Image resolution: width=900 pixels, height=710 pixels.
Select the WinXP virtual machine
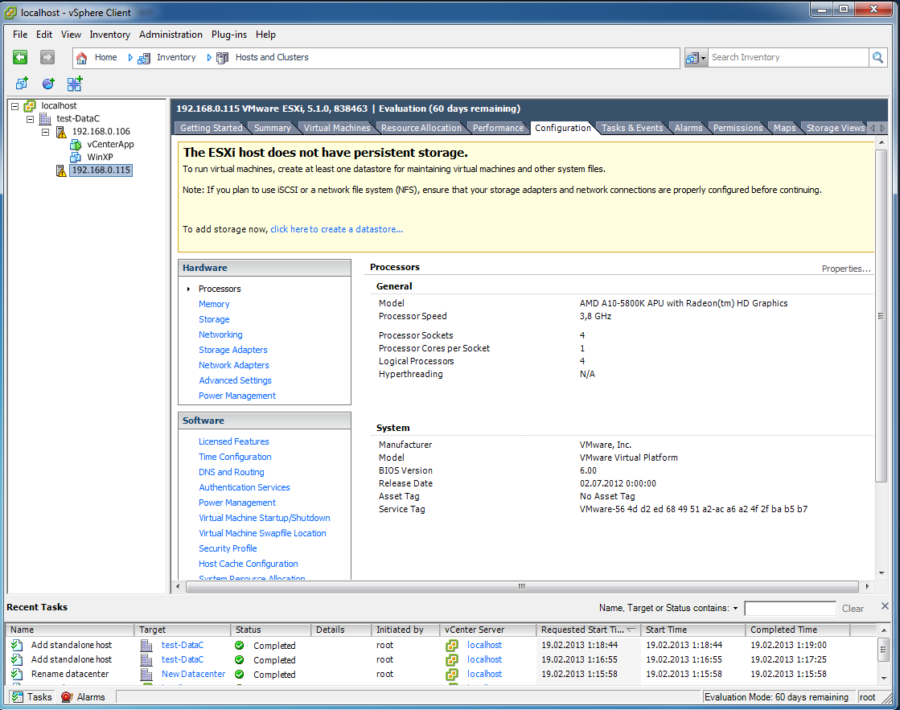click(100, 157)
